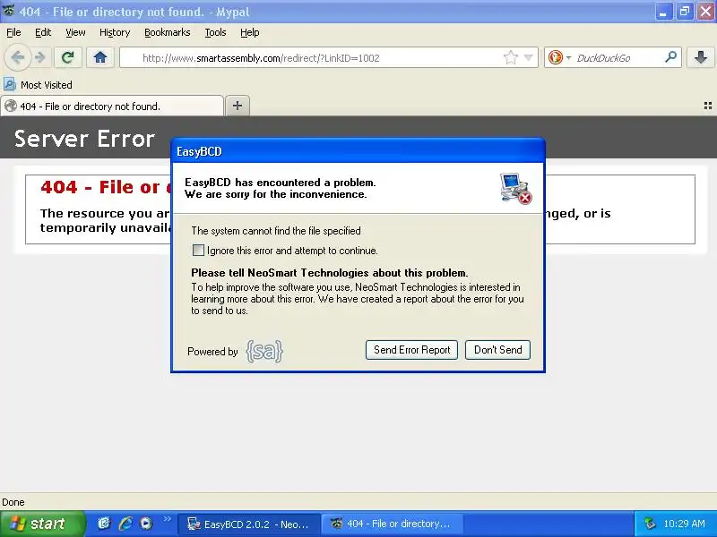Viewport: 717px width, 537px height.
Task: Reload the page with the refresh icon
Action: coord(68,57)
